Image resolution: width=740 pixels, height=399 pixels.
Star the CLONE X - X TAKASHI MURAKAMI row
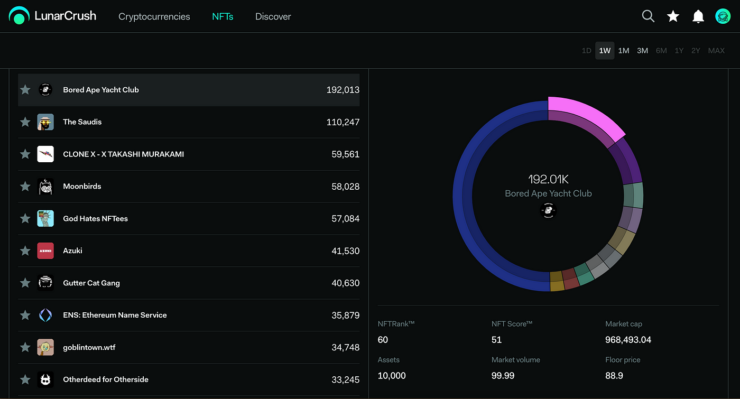tap(25, 154)
